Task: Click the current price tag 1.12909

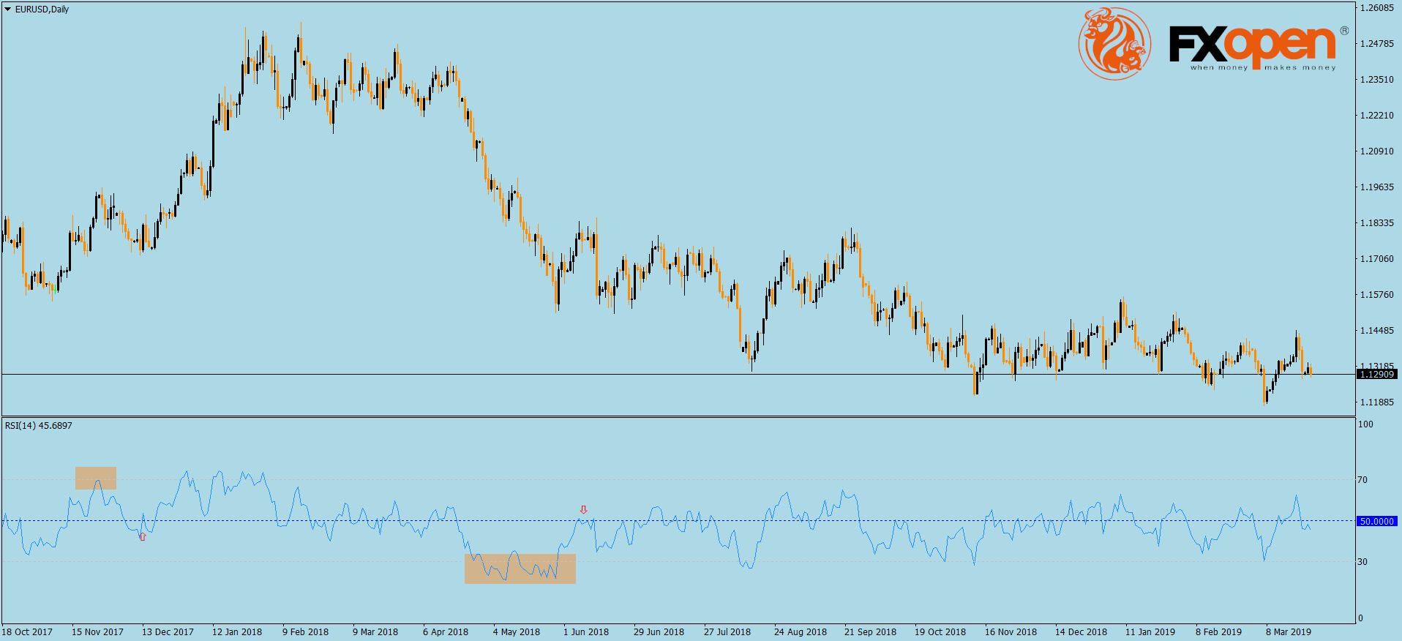Action: [1376, 375]
